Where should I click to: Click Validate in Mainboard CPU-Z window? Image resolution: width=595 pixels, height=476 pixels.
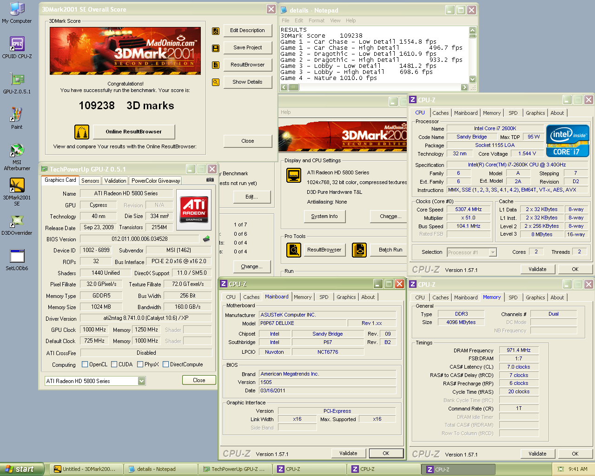pyautogui.click(x=349, y=453)
